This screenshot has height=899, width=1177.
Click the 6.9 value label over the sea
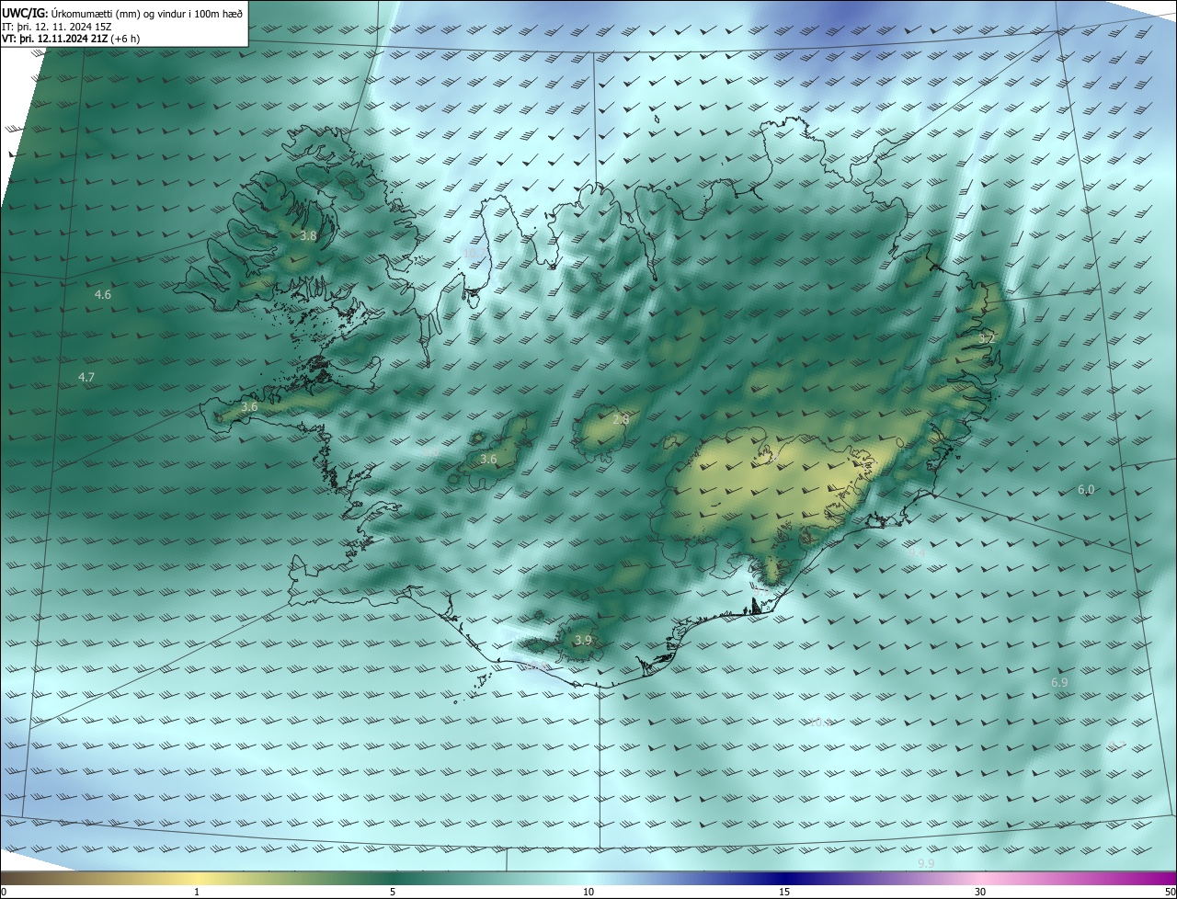click(x=1059, y=683)
